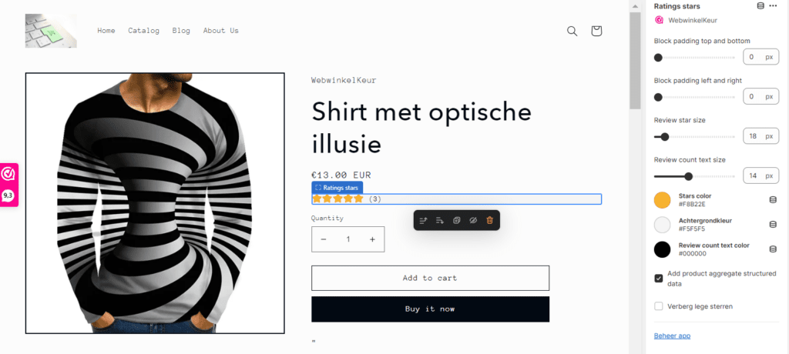Viewport: 789px width, 354px height.
Task: Open the Ratings stars more options menu
Action: pyautogui.click(x=774, y=6)
